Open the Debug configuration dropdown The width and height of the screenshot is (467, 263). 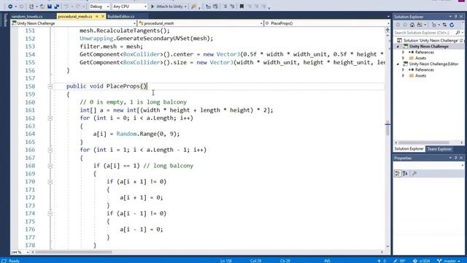[x=99, y=7]
